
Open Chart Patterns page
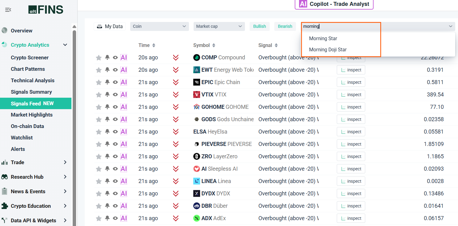28,69
